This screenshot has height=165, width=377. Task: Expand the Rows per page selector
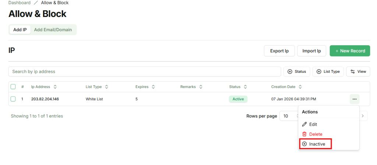[x=289, y=116]
